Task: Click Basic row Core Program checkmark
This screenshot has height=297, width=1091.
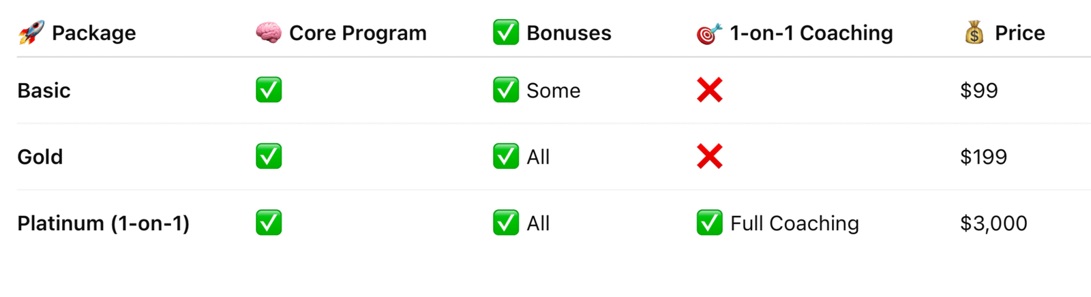Action: (269, 90)
